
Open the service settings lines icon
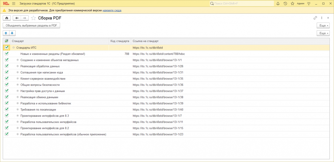coord(309,4)
